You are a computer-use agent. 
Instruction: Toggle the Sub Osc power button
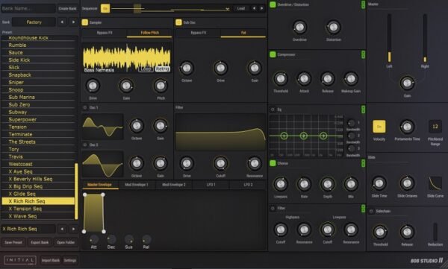[x=178, y=22]
